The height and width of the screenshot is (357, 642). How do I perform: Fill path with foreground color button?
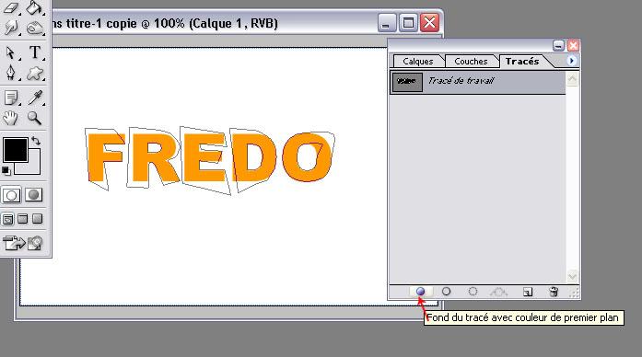[421, 291]
